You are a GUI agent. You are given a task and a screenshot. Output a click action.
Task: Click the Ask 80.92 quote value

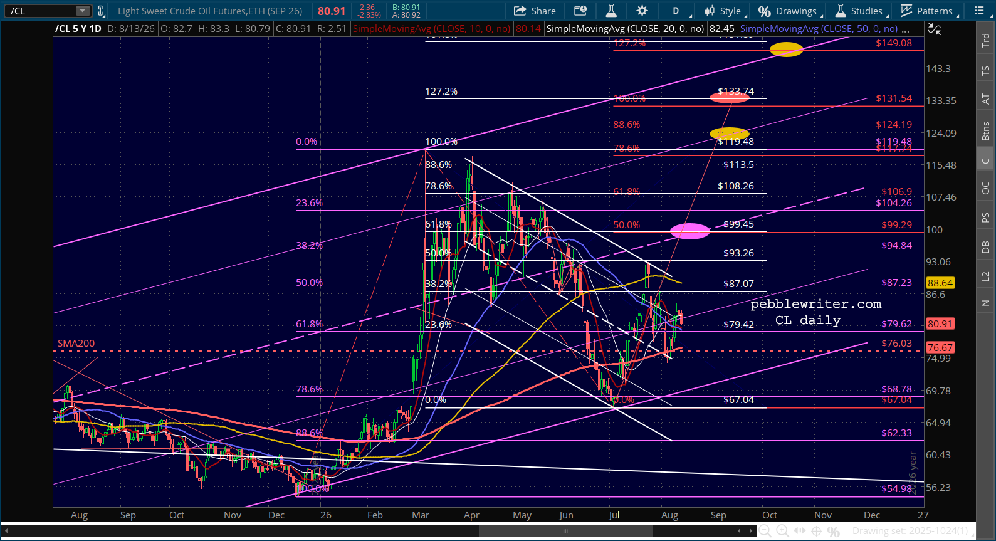pyautogui.click(x=406, y=15)
